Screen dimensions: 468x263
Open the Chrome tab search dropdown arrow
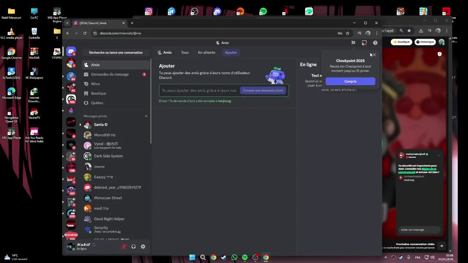(67, 23)
